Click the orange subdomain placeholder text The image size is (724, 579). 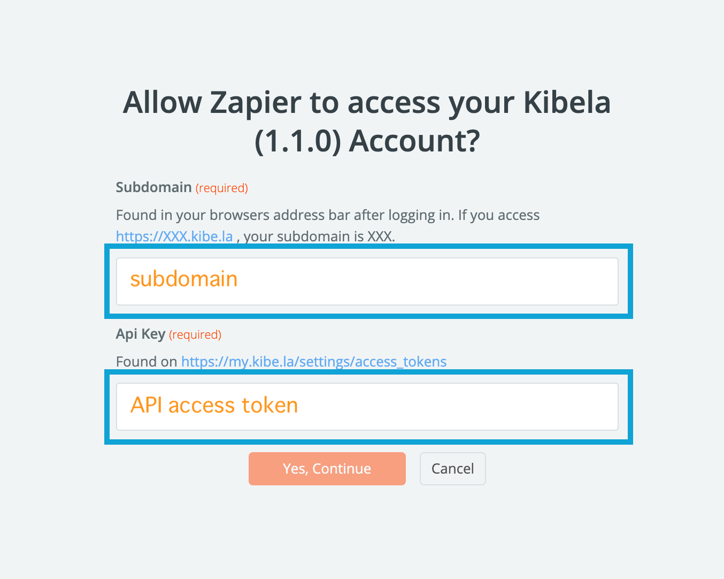(x=183, y=279)
